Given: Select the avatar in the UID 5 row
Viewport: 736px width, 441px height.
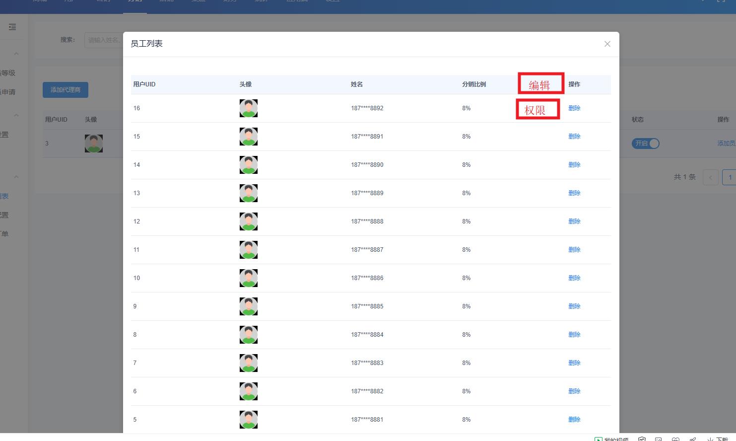Looking at the screenshot, I should (248, 420).
